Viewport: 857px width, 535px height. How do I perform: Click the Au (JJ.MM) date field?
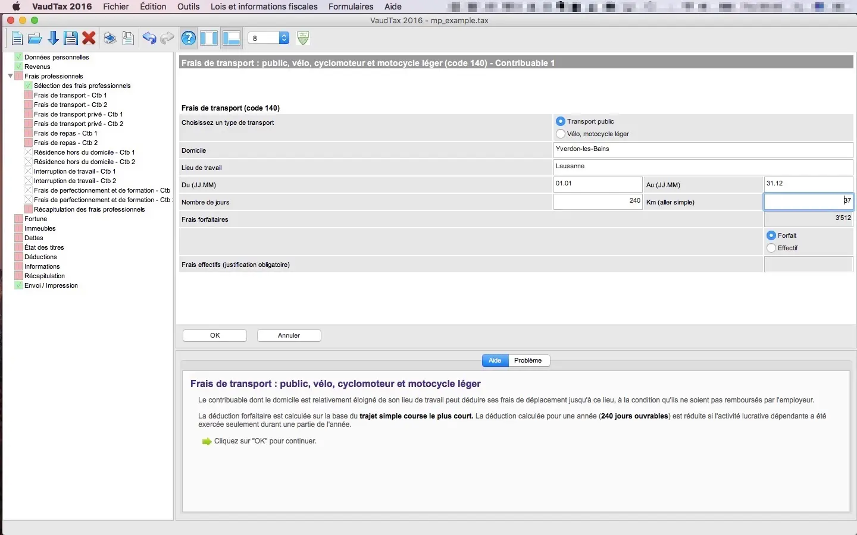(x=809, y=184)
